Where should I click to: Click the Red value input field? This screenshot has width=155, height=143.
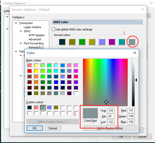click(x=131, y=111)
